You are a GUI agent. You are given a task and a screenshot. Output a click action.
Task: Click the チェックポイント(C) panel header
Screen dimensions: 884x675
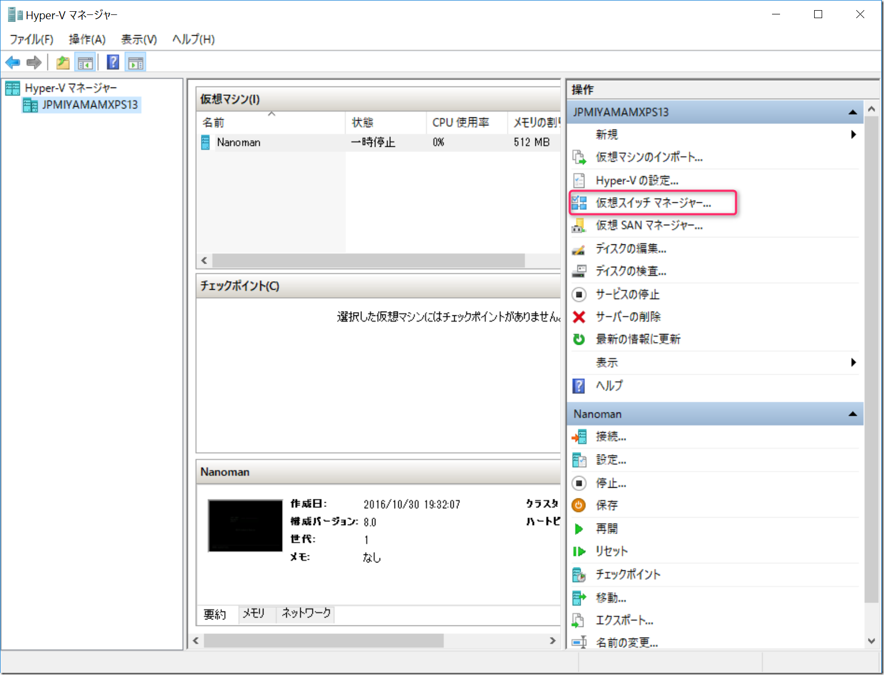(378, 286)
